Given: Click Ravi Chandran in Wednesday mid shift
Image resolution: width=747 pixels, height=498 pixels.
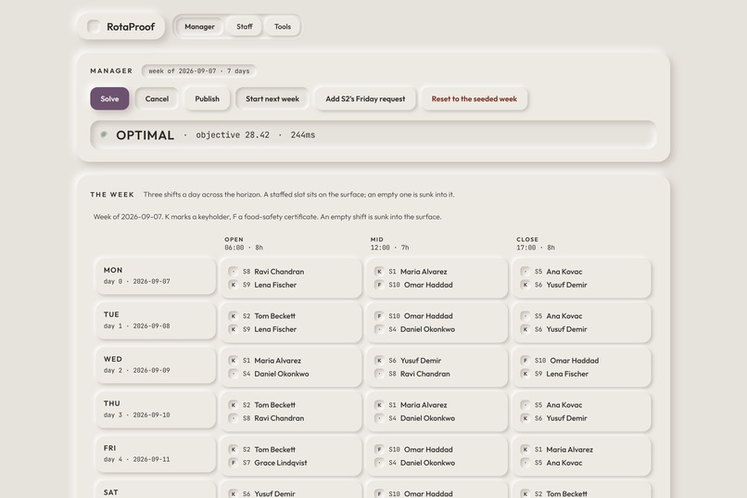Looking at the screenshot, I should (x=425, y=374).
